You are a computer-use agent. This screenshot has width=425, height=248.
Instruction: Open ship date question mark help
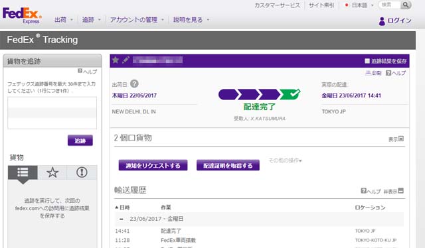[x=134, y=84]
